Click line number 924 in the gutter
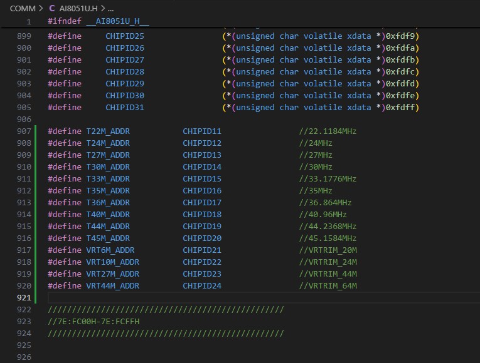The height and width of the screenshot is (363, 480). pyautogui.click(x=24, y=334)
